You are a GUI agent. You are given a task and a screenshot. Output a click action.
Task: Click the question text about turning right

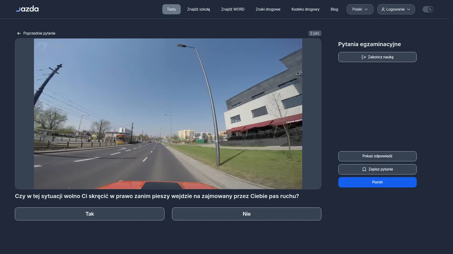pyautogui.click(x=157, y=196)
